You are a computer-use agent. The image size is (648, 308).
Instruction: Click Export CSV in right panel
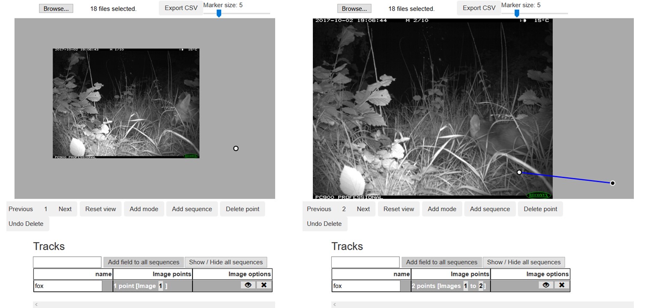[479, 8]
